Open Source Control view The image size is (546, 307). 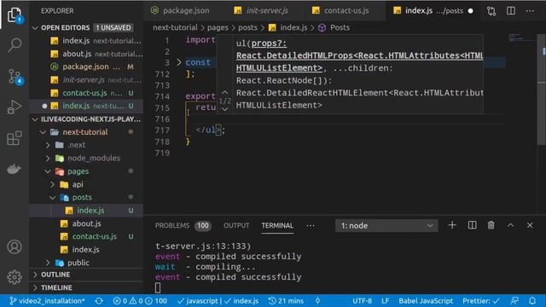(15, 76)
